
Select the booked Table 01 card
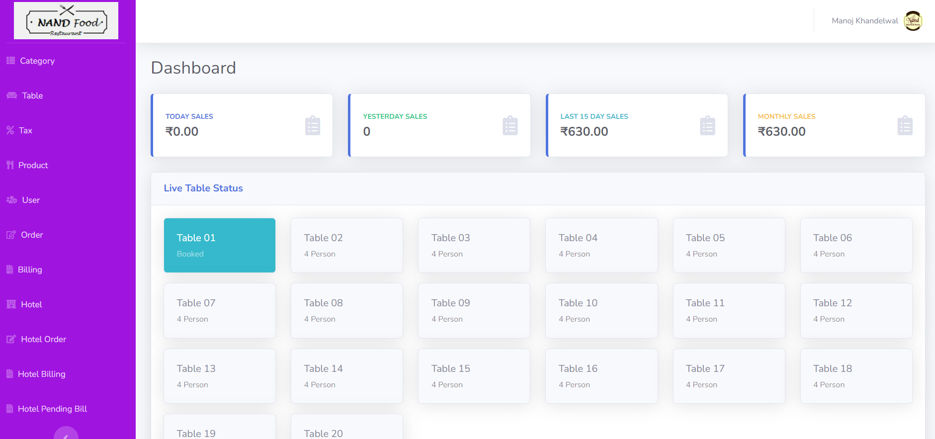[219, 245]
